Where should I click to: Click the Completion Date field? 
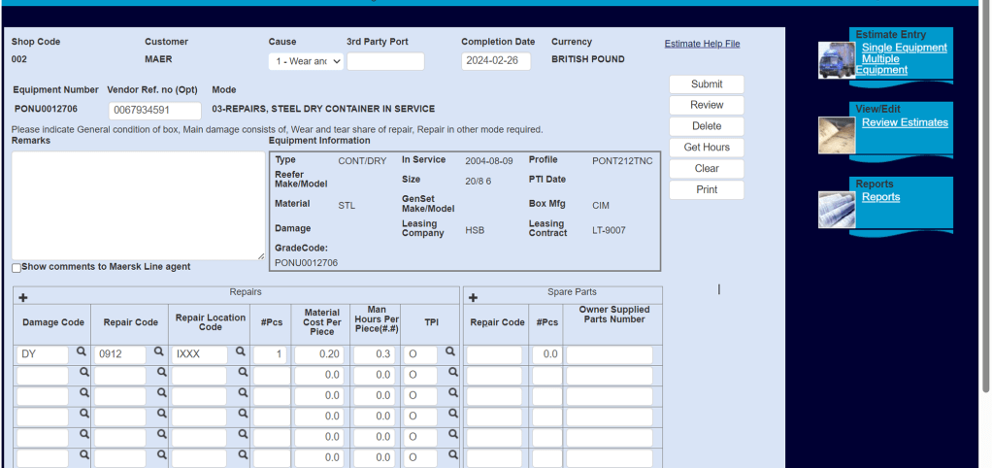(496, 61)
